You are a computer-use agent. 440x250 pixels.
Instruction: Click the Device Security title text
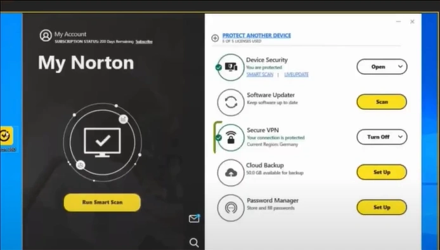[x=267, y=60]
